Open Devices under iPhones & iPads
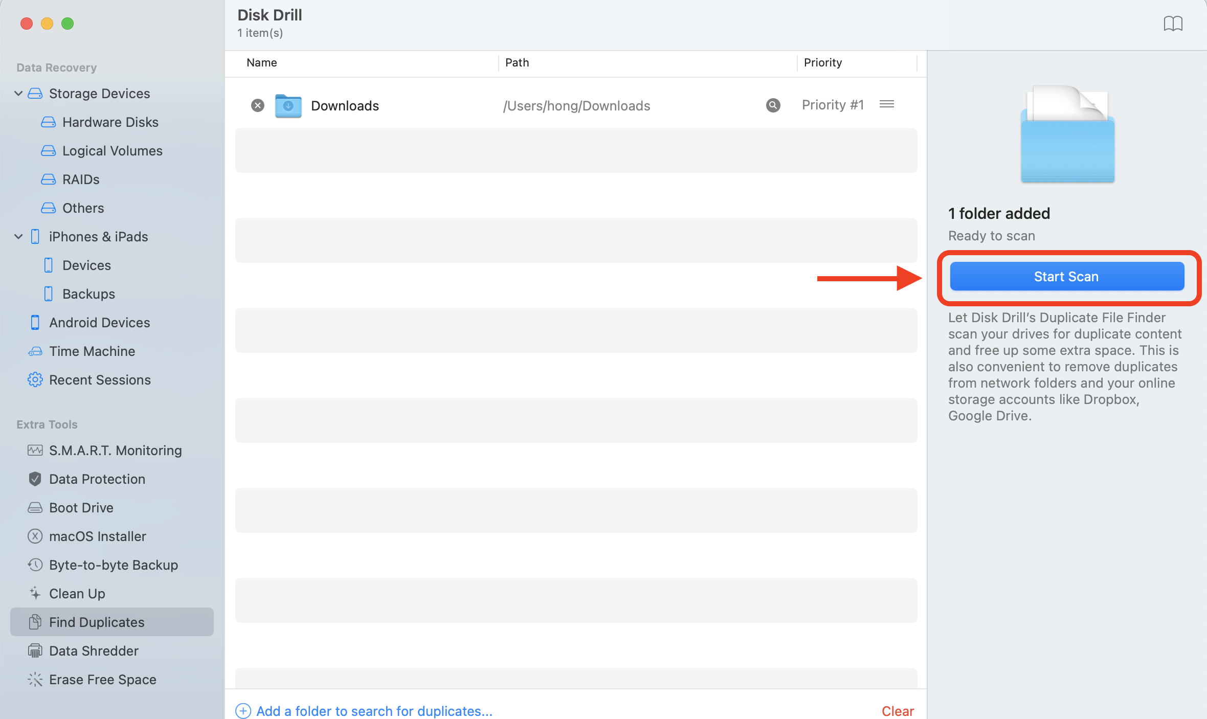The height and width of the screenshot is (719, 1207). (86, 265)
